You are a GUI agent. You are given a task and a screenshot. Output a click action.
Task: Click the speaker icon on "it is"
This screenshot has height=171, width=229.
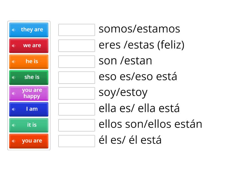(x=14, y=125)
